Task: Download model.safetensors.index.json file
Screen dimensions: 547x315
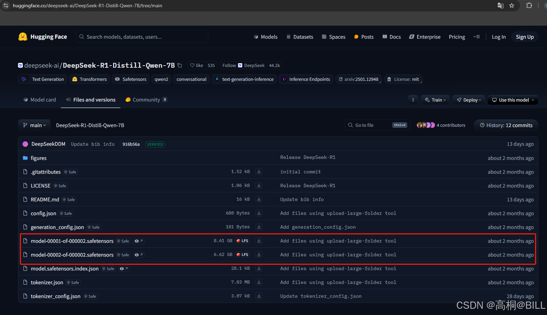Action: pos(259,268)
